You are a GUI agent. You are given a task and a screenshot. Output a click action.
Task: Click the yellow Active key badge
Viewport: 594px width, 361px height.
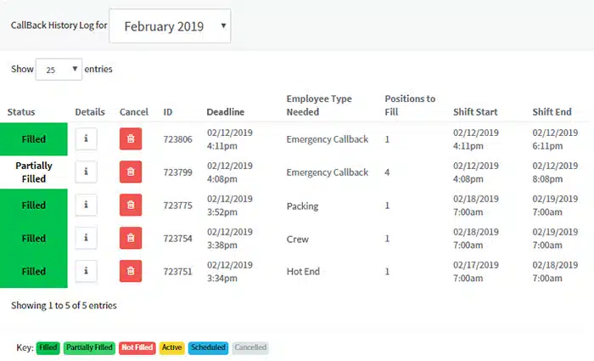(172, 347)
